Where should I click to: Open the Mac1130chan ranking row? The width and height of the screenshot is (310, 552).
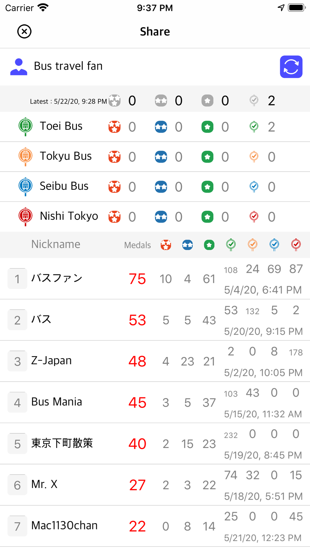click(155, 526)
